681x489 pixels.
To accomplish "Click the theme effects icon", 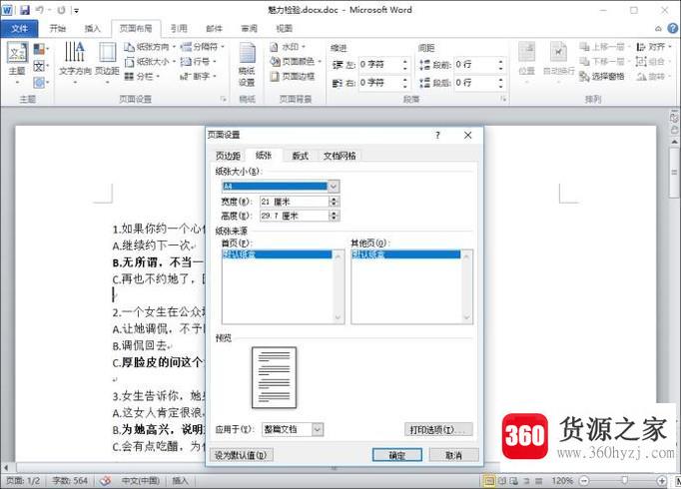I will click(x=40, y=82).
